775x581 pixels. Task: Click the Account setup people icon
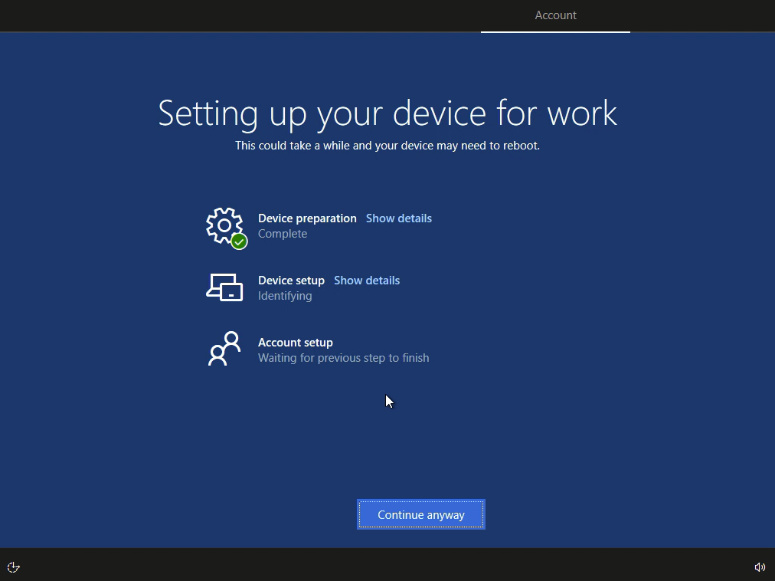tap(224, 350)
